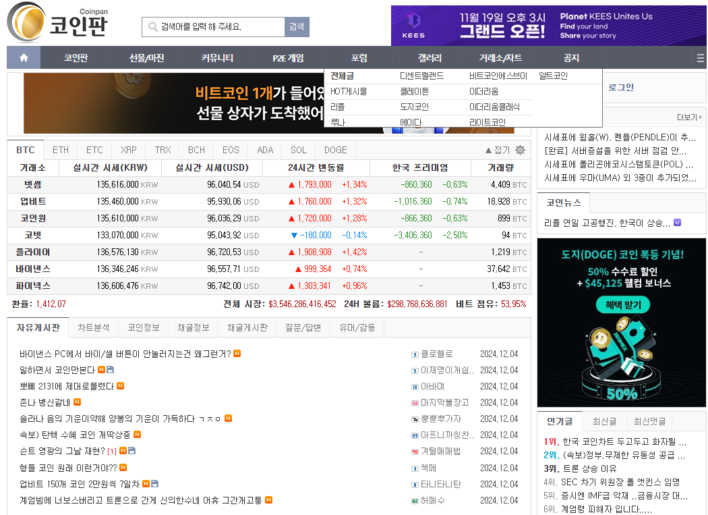Image resolution: width=708 pixels, height=515 pixels.
Task: Click the Coinpan logo
Action: pyautogui.click(x=58, y=22)
